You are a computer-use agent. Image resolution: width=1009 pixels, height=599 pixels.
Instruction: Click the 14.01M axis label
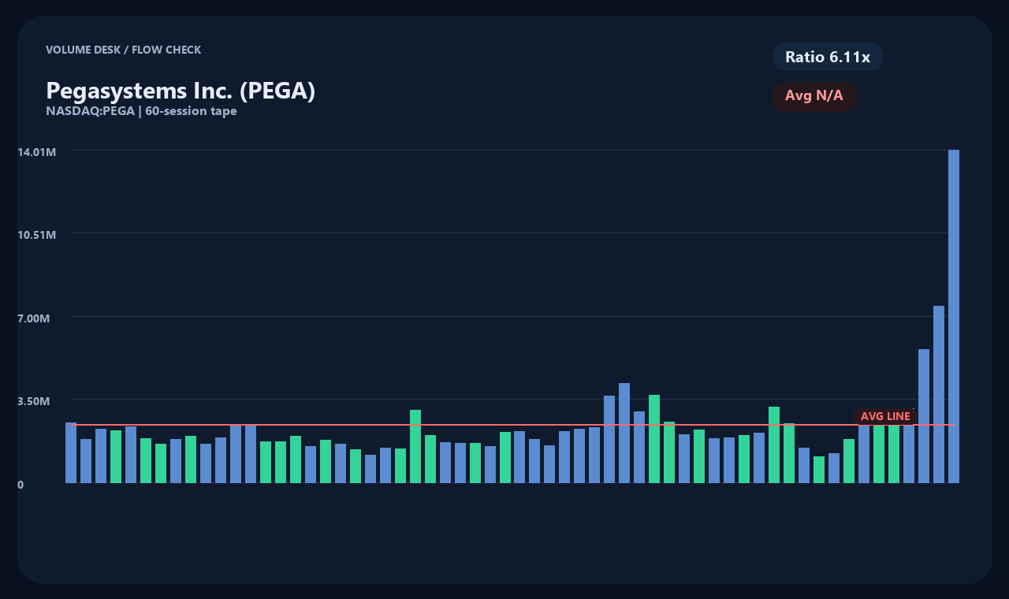click(x=36, y=151)
